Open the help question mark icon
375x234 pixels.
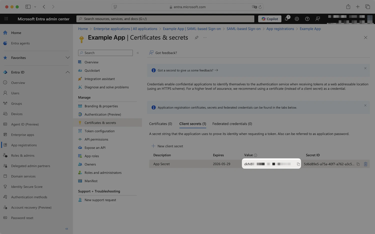307,19
